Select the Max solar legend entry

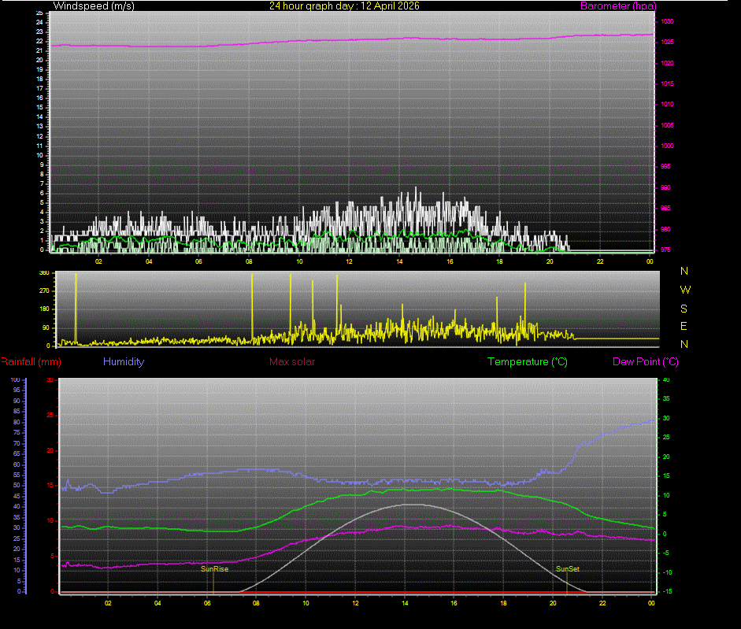[292, 361]
